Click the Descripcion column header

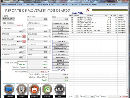tap(90, 15)
